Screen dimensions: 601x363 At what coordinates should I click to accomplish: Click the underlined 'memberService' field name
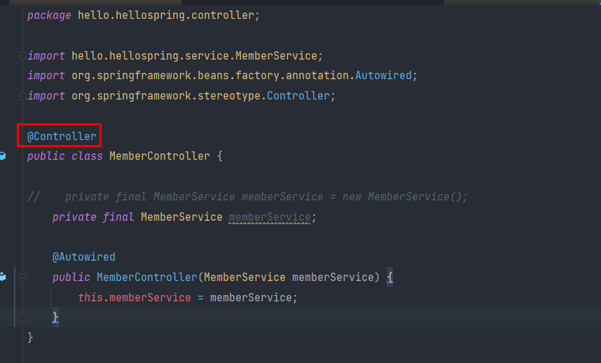click(270, 217)
